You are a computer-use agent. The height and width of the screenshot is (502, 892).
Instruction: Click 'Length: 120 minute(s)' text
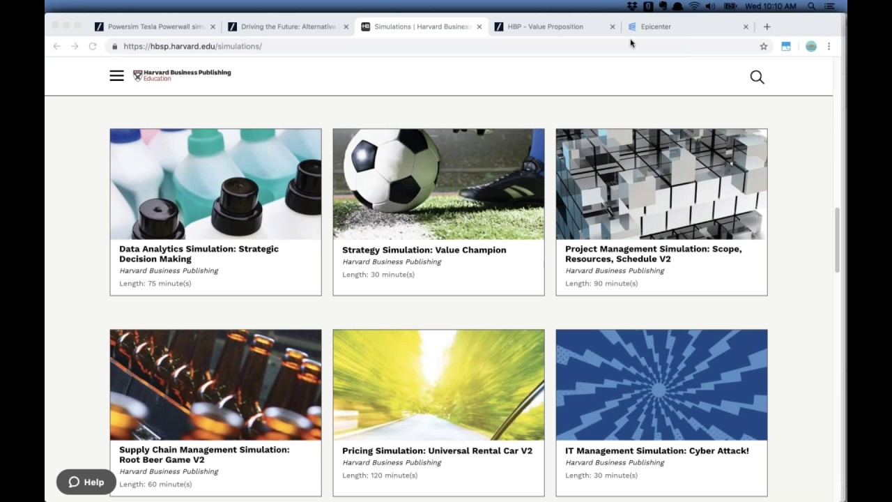pyautogui.click(x=380, y=476)
